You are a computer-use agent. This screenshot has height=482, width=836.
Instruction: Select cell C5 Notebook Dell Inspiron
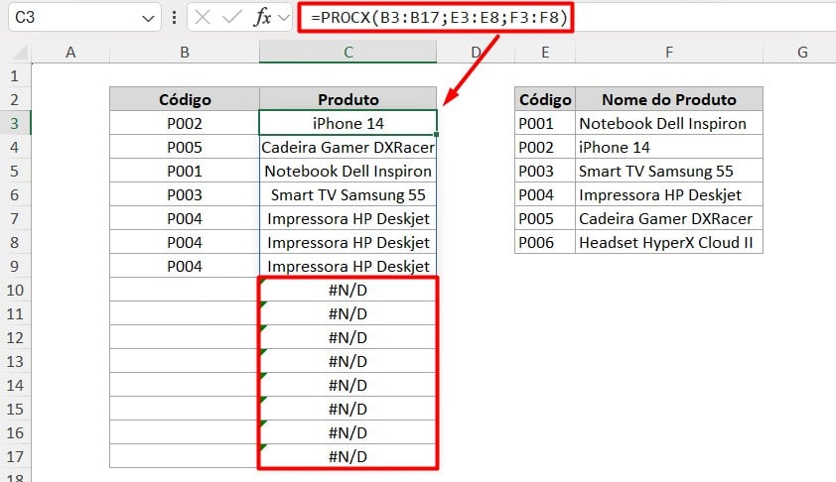[348, 171]
